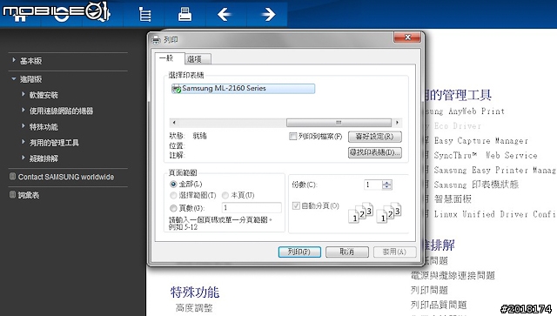Click the Contact SAMSUNG worldwide page icon

coord(12,177)
